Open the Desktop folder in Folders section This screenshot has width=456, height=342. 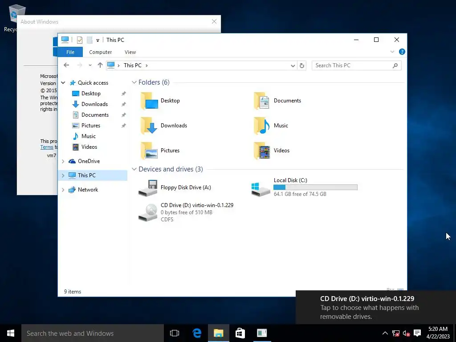(160, 101)
